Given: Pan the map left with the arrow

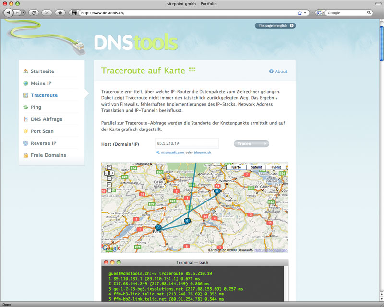Looking at the screenshot, I should click(107, 173).
